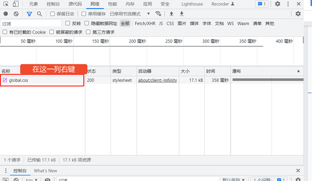Switch to the 内存 tab
312x181 pixels.
(130, 4)
